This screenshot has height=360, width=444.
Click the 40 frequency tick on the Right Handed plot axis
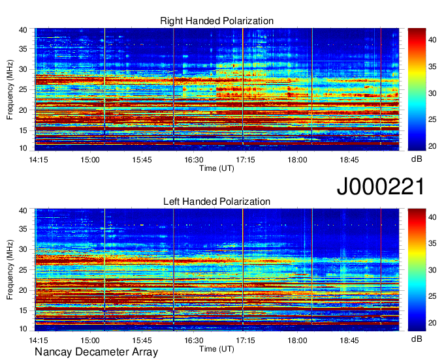(23, 30)
